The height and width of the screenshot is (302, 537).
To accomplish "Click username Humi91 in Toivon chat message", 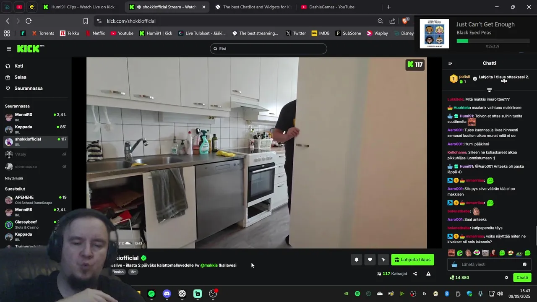I will [x=467, y=116].
